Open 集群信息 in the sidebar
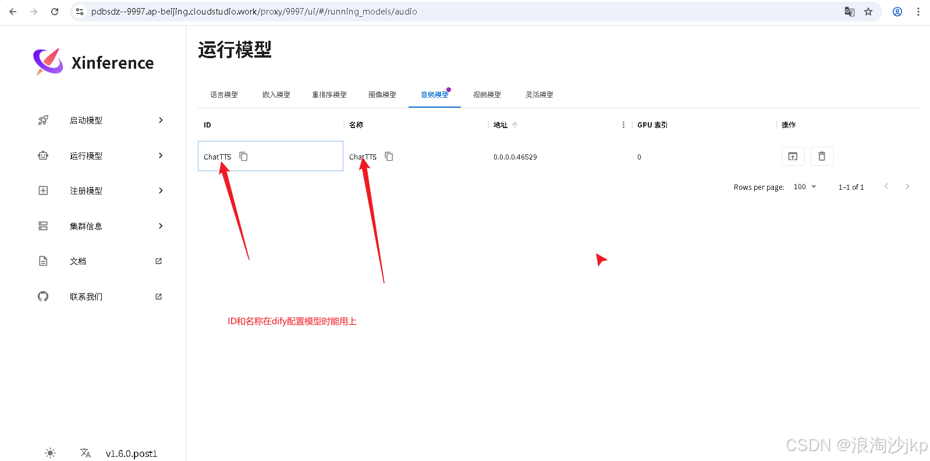Image resolution: width=930 pixels, height=461 pixels. (x=86, y=226)
